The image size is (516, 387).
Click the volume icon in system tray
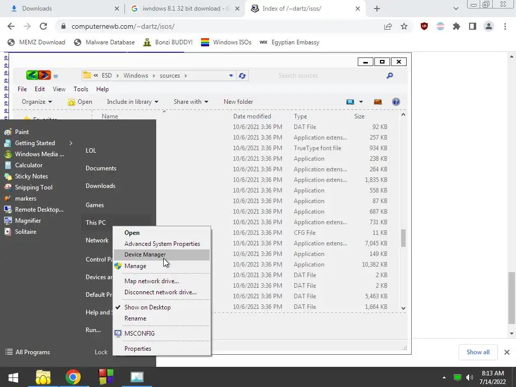(x=470, y=377)
